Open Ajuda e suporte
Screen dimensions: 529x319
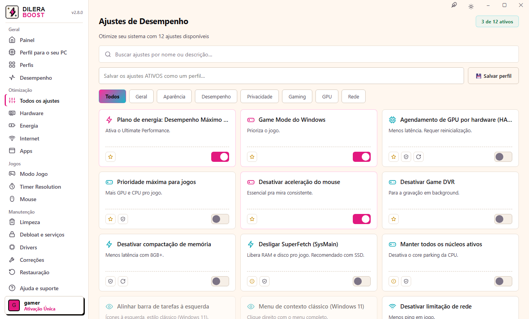click(44, 288)
